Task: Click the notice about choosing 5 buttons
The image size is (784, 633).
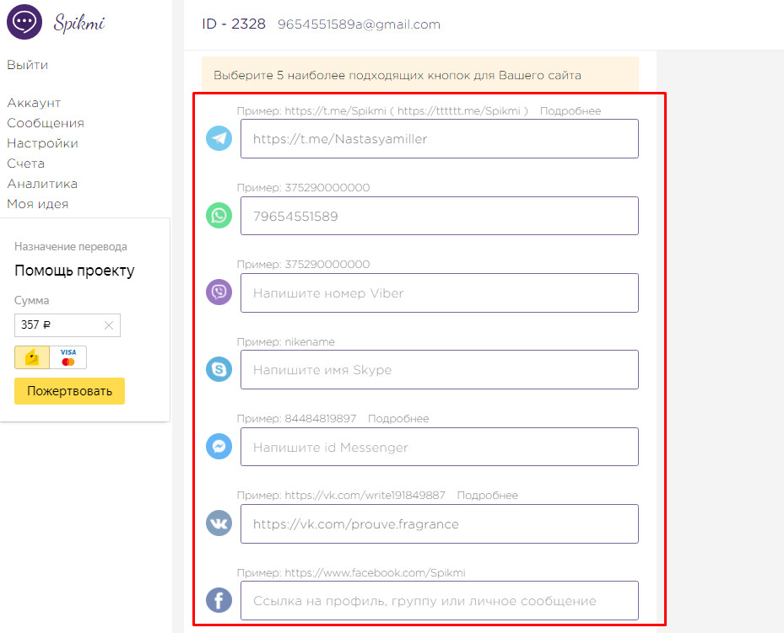Action: tap(420, 75)
